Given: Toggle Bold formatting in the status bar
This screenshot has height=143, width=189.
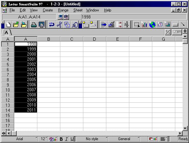Looking at the screenshot, I should 61,139.
